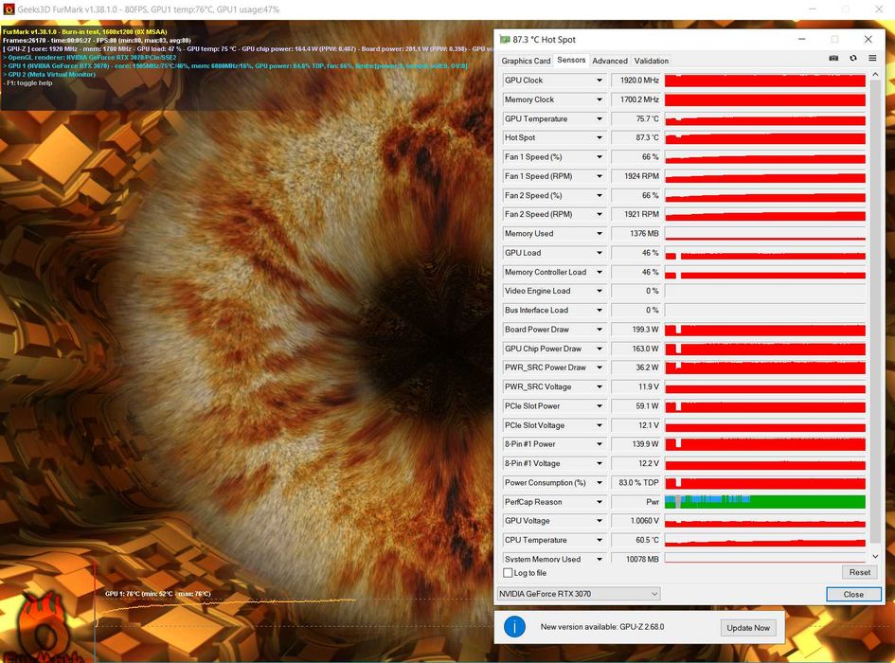Switch to the Graphics Card tab
Screen dimensions: 895x663
click(526, 61)
